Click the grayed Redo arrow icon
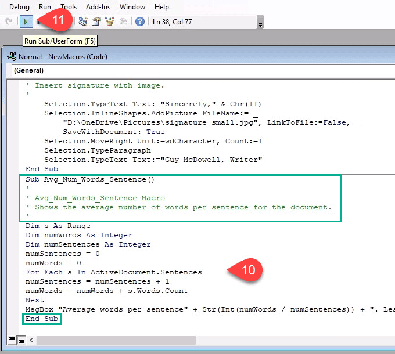The image size is (395, 354). click(x=9, y=21)
